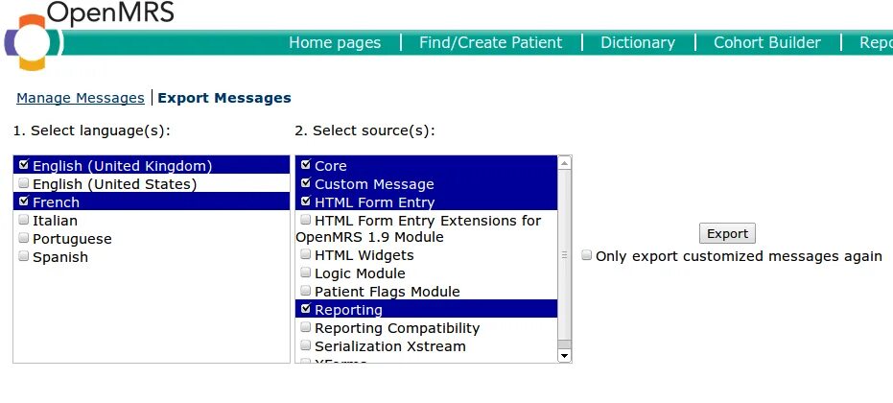893x403 pixels.
Task: Uncheck the Core source checkbox
Action: point(306,165)
